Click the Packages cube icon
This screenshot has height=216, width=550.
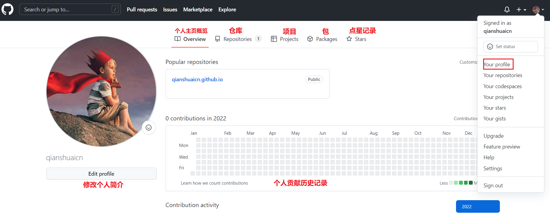[310, 39]
